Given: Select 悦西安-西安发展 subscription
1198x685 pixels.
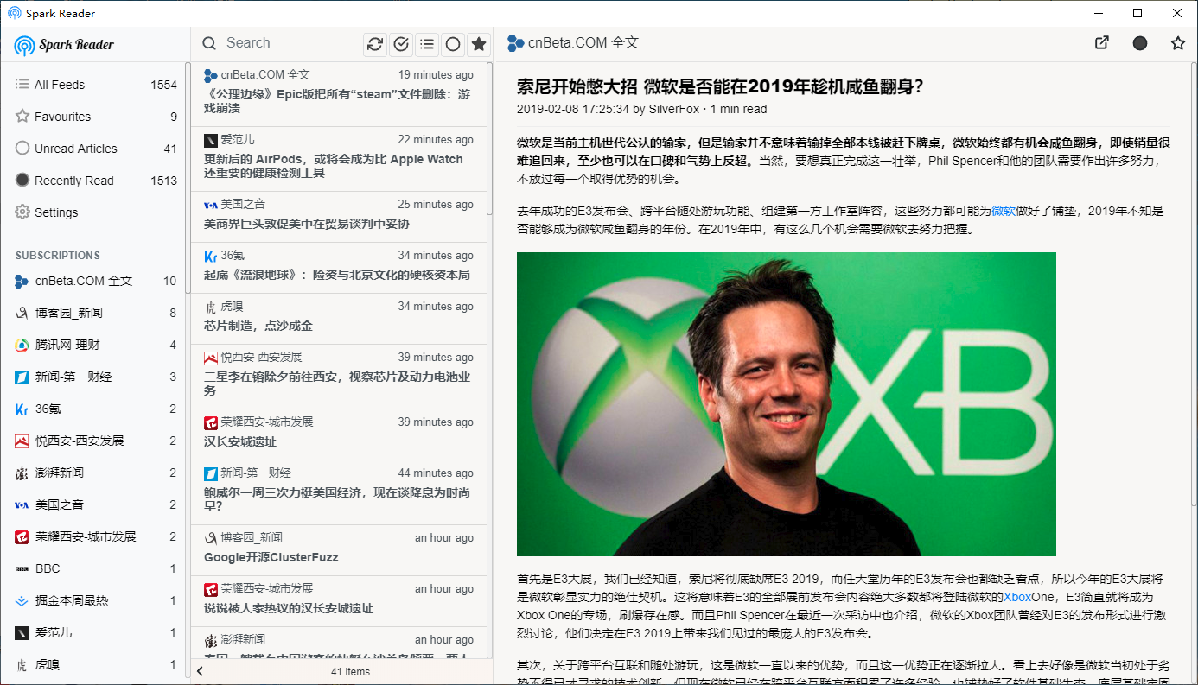Looking at the screenshot, I should coord(95,441).
